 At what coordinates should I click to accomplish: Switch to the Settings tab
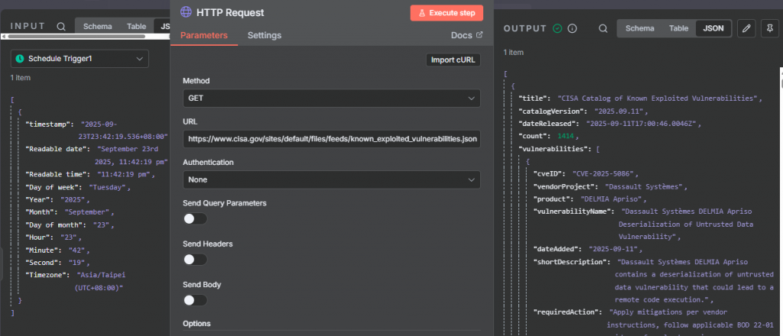[x=265, y=35]
